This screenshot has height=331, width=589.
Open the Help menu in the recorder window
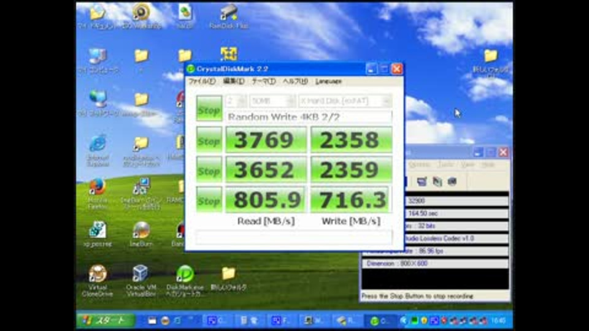coord(488,165)
